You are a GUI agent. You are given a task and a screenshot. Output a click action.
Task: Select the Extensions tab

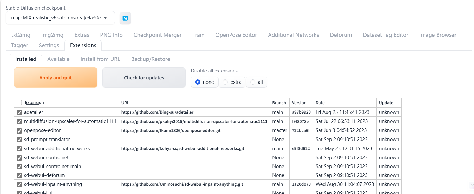pos(83,45)
